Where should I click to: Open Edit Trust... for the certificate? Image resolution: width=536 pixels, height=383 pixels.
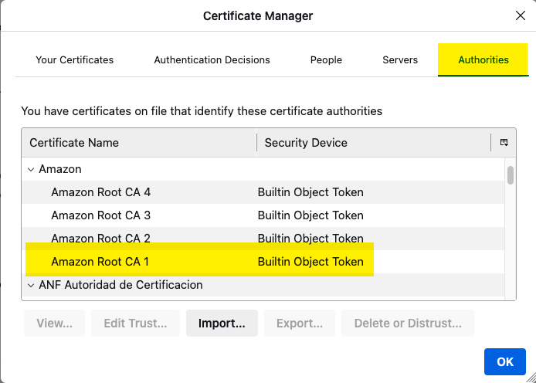point(135,324)
